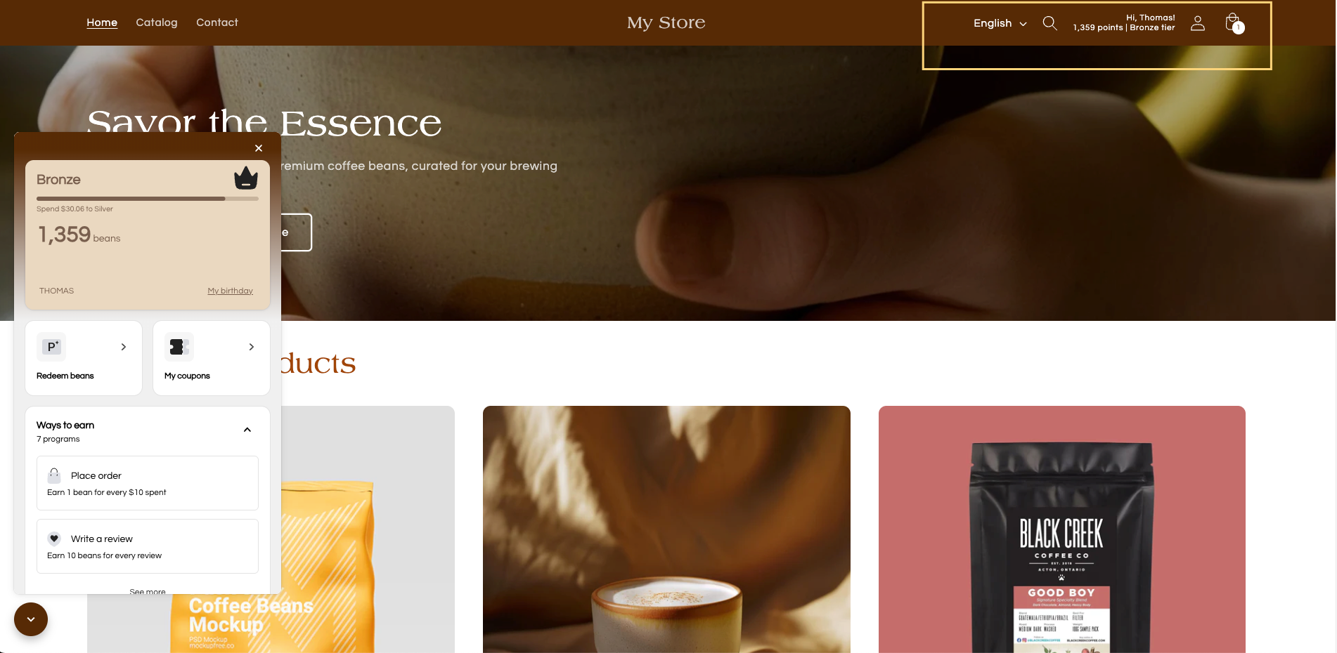Open the My coupons arrow
The width and height of the screenshot is (1337, 653).
click(252, 347)
